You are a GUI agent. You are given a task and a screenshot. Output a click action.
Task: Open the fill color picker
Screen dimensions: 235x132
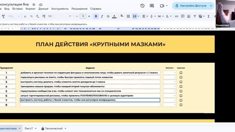pyautogui.click(x=122, y=16)
